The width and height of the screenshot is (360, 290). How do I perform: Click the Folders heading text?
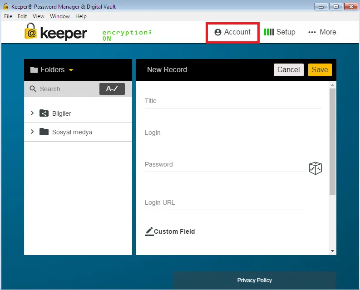52,69
